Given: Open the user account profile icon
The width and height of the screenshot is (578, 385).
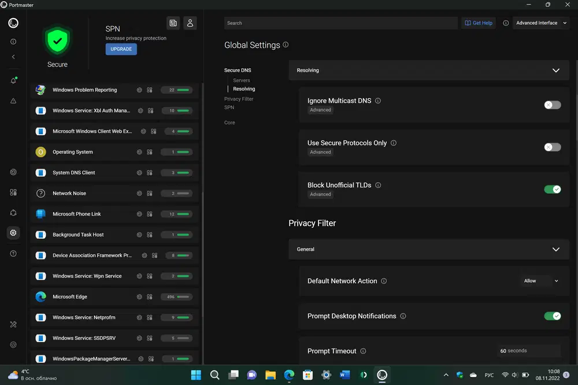Looking at the screenshot, I should click(x=190, y=23).
